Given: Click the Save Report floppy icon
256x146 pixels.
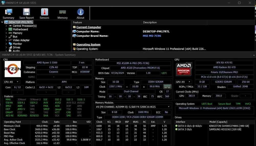Looking at the screenshot, I should click(x=26, y=12).
